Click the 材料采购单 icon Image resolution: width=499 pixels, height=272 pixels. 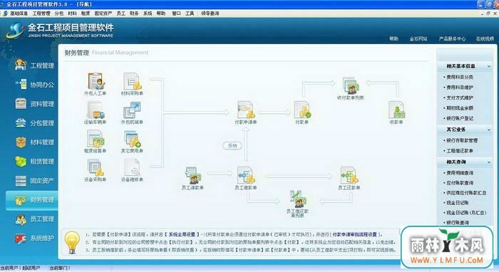132,81
